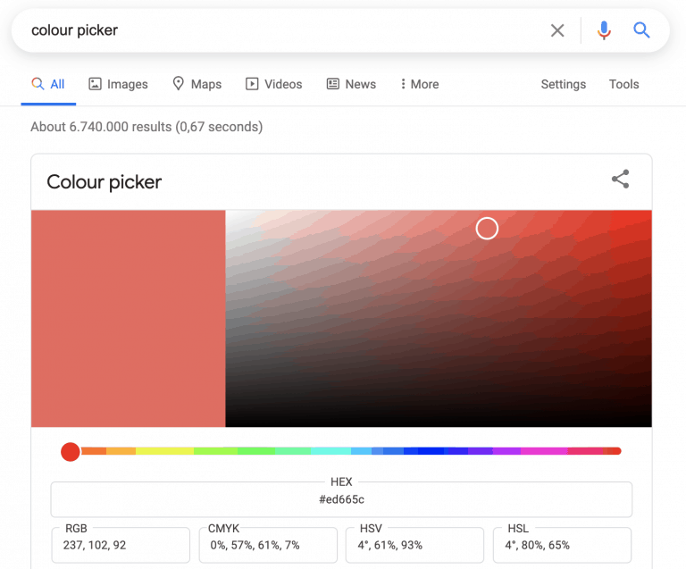Edit the CMYK value field

[268, 545]
